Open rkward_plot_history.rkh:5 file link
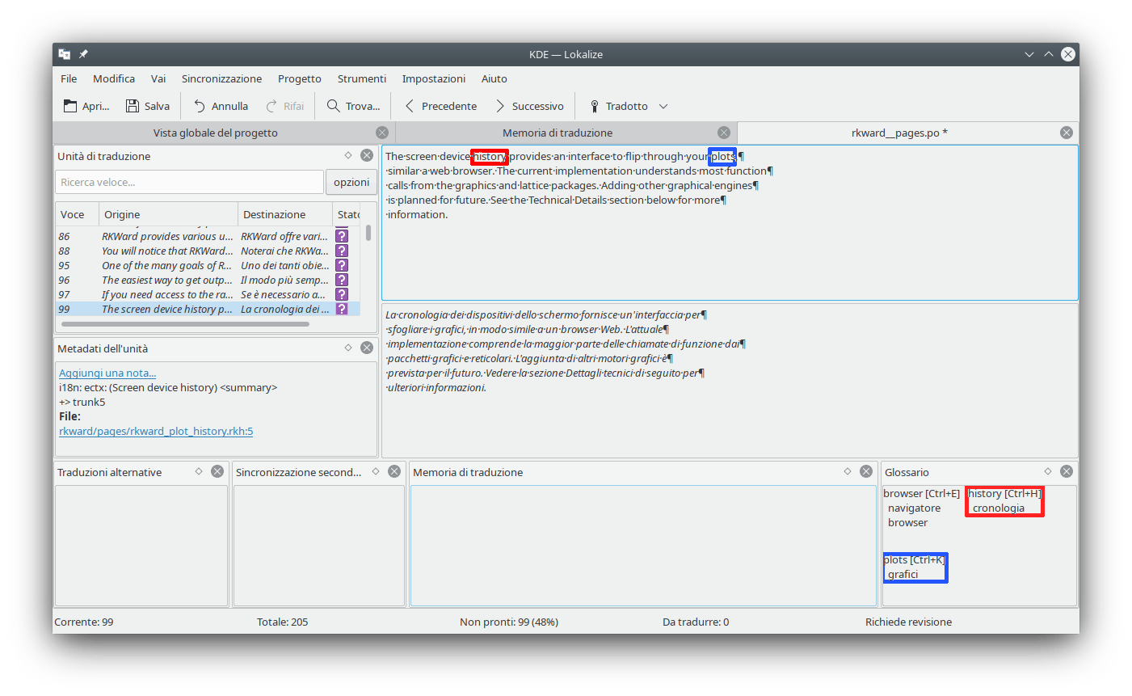This screenshot has height=696, width=1132. point(156,431)
